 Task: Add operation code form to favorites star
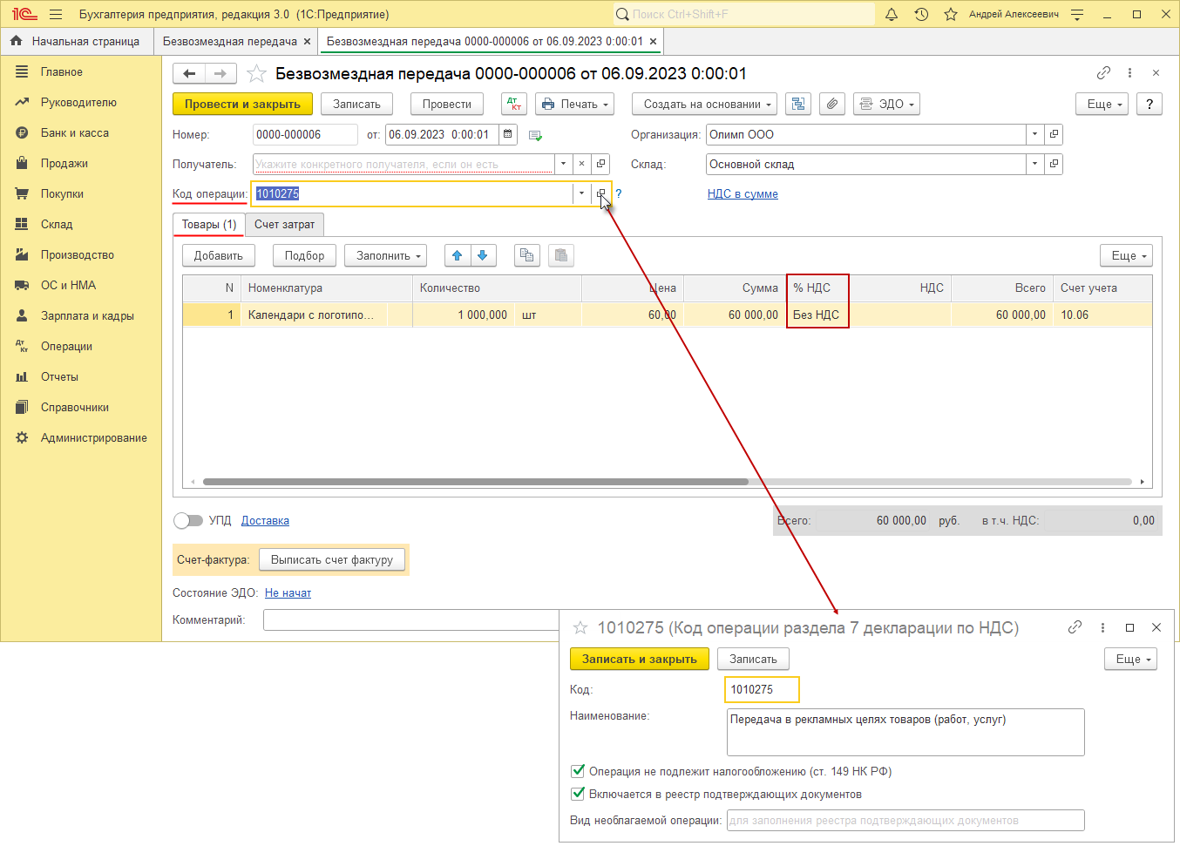(x=580, y=627)
